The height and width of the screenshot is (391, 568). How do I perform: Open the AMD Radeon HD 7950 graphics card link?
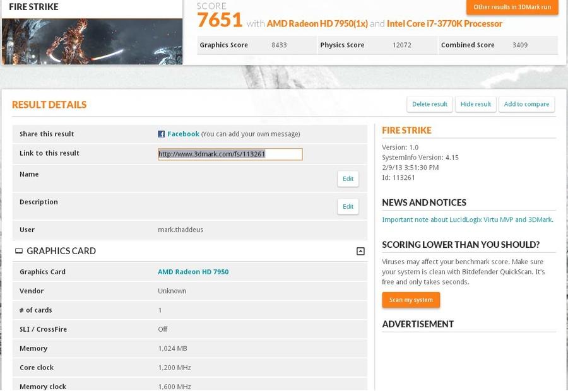click(193, 272)
